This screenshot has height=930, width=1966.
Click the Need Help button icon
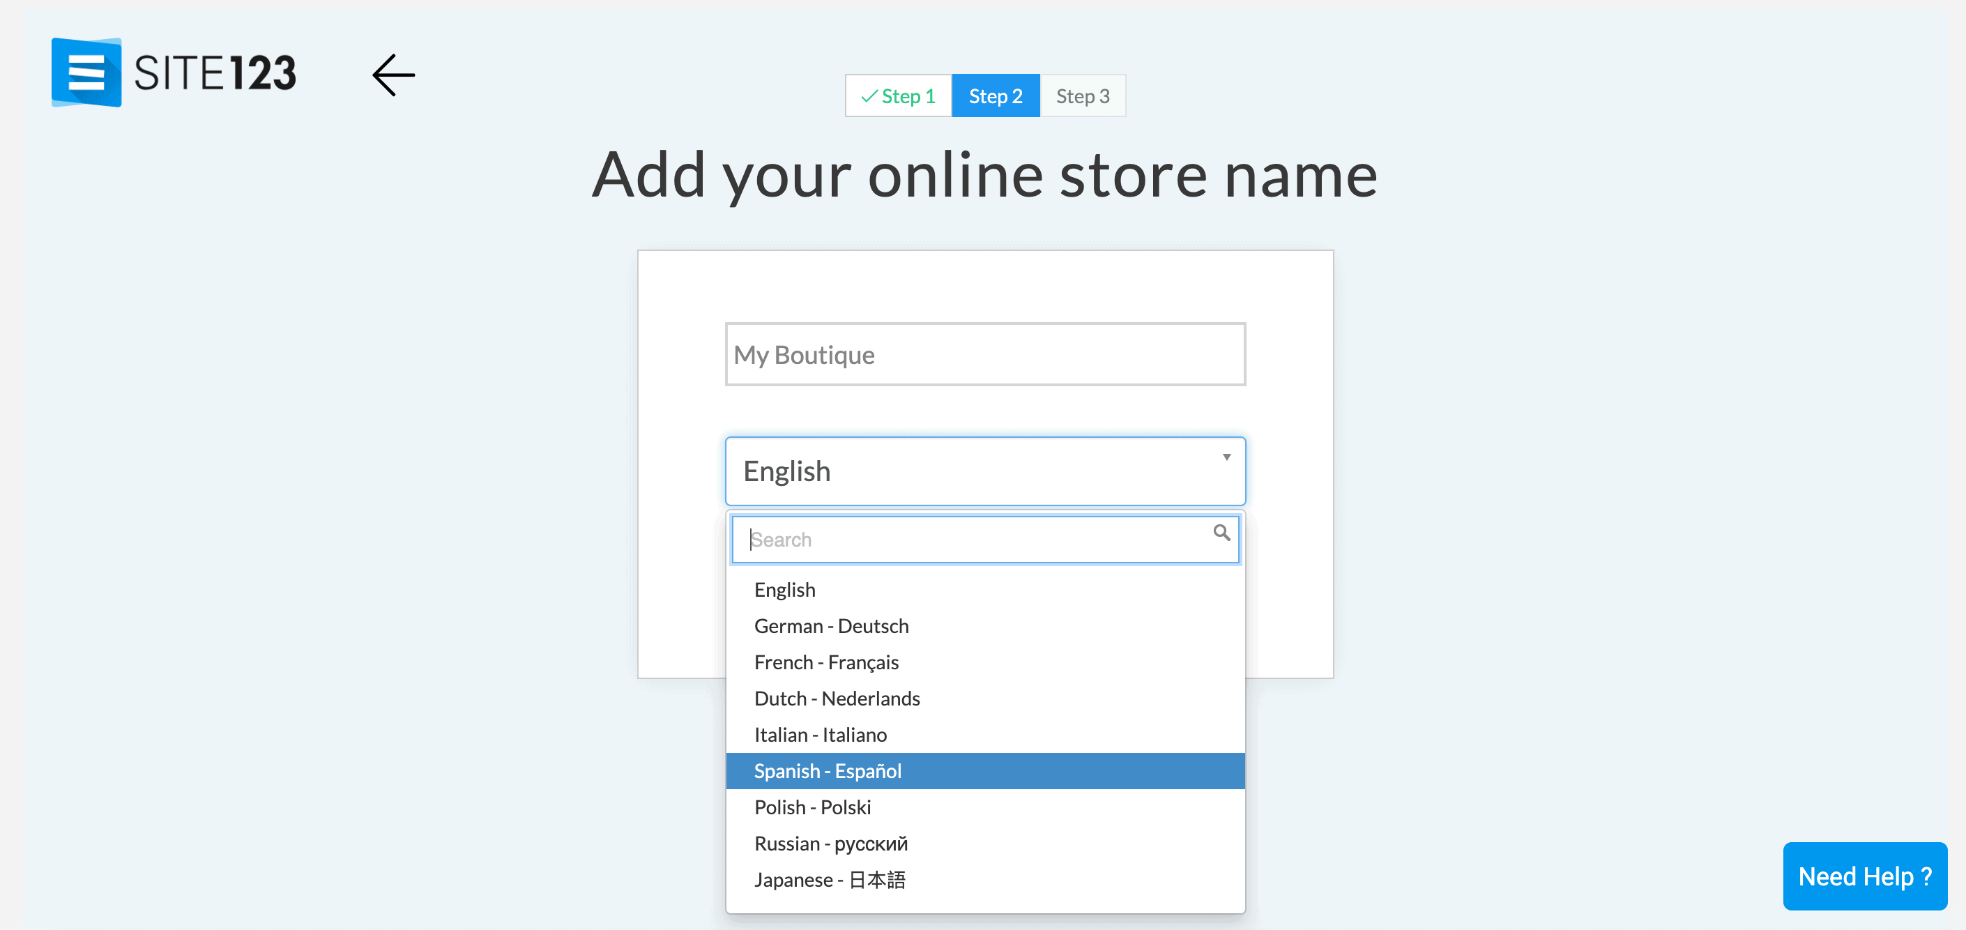click(1862, 876)
